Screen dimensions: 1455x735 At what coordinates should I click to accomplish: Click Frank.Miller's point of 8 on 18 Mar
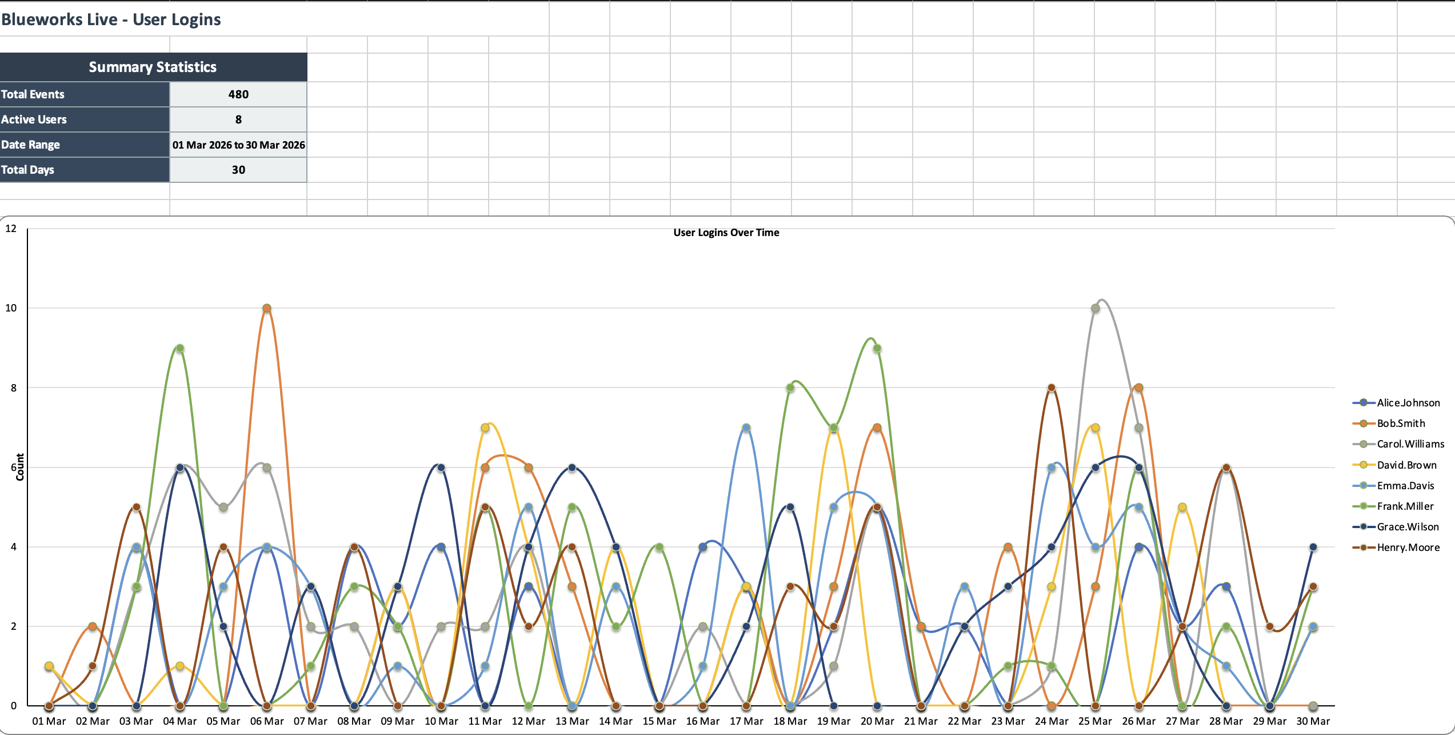click(x=790, y=388)
